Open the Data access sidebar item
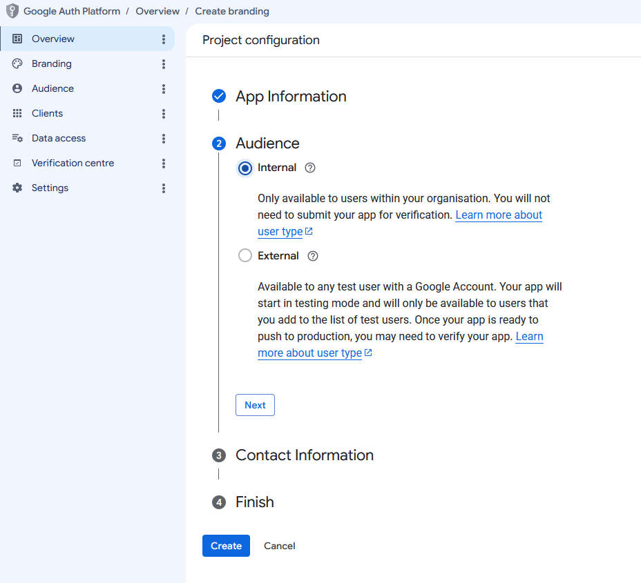The width and height of the screenshot is (641, 583). point(88,139)
